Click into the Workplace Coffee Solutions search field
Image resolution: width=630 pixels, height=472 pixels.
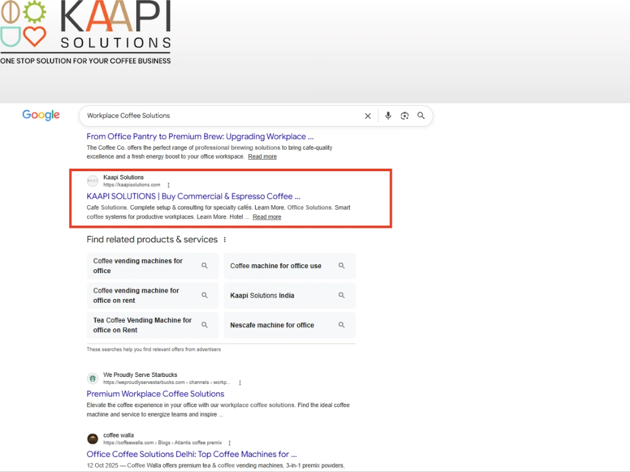[x=221, y=116]
